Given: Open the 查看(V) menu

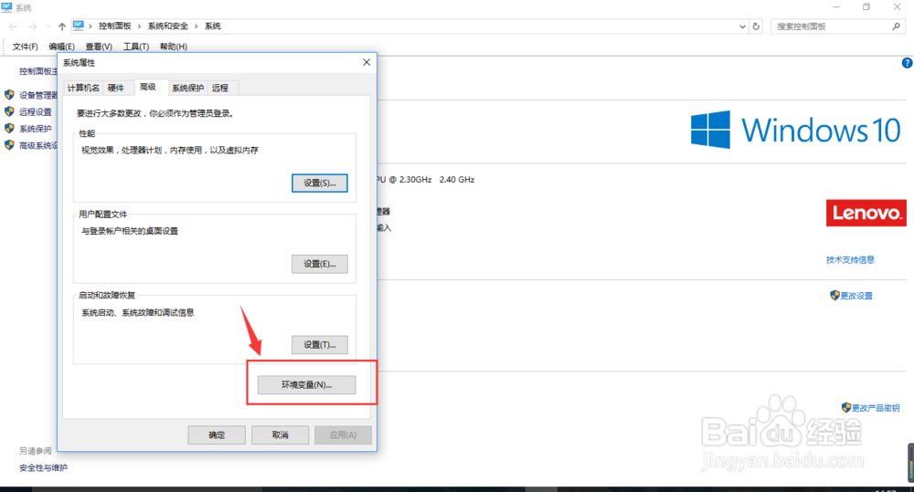Looking at the screenshot, I should click(x=99, y=47).
